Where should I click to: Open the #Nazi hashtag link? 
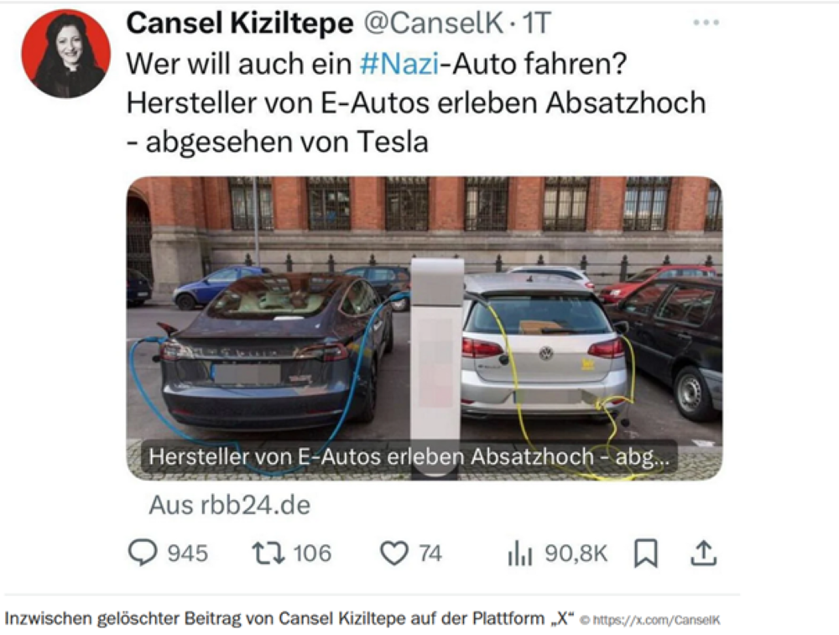(399, 64)
